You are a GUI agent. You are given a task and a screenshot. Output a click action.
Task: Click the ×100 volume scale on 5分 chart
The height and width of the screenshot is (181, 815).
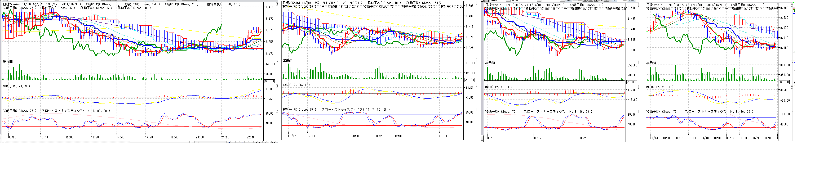point(269,82)
